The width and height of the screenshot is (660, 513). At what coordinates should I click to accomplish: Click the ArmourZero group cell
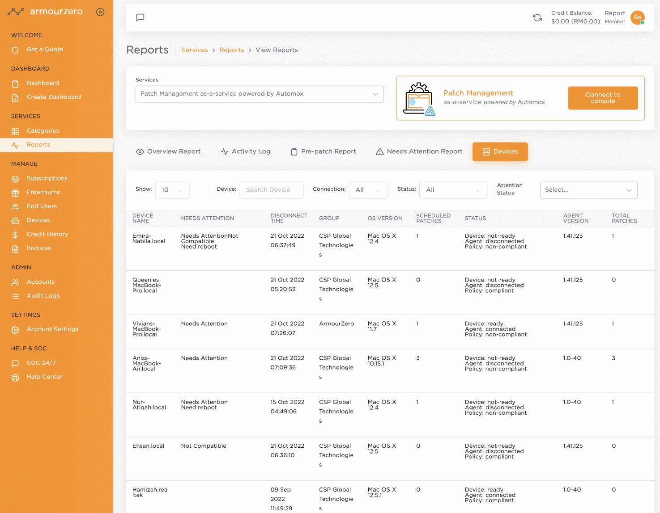click(x=336, y=324)
